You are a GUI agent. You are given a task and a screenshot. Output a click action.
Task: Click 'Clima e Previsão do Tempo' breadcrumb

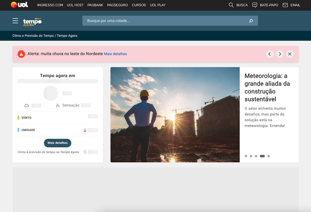pos(33,36)
